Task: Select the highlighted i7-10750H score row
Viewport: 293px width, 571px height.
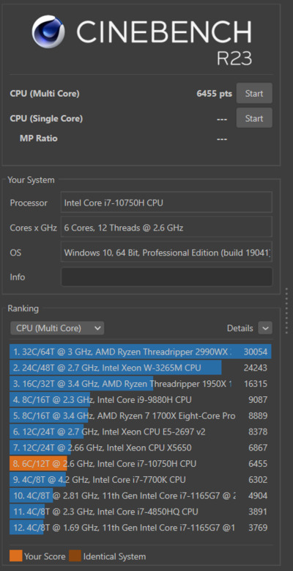Action: pyautogui.click(x=141, y=464)
